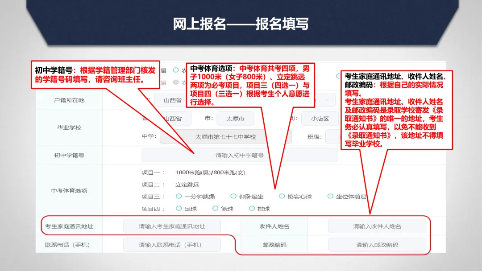
Task: Open the 市 dropdown showing 太原市
Action: (236, 119)
